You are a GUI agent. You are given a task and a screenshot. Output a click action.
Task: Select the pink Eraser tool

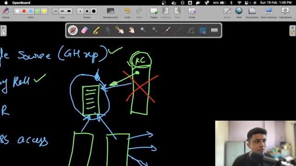[x=85, y=30]
